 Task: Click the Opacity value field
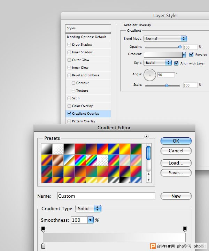[191, 47]
